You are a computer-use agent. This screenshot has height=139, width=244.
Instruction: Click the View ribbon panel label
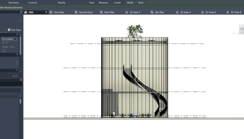tap(91, 3)
